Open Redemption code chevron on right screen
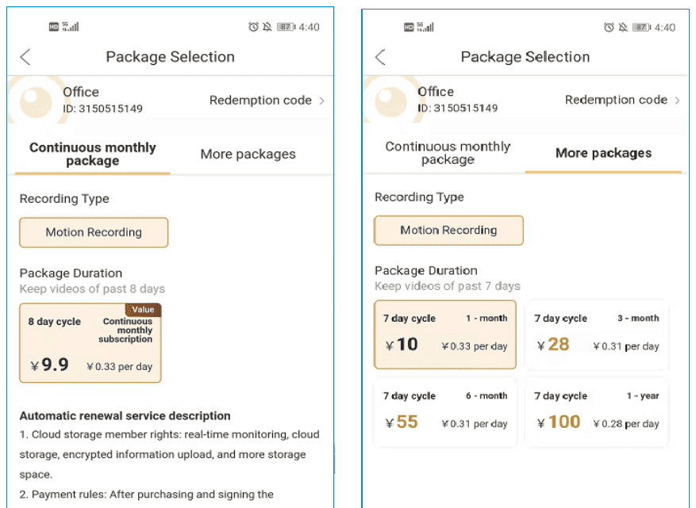 click(677, 100)
